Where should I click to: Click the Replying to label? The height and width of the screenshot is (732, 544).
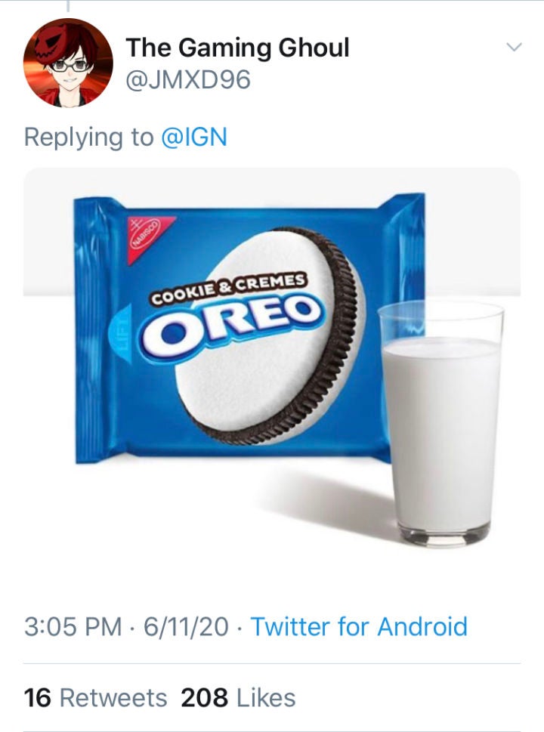(88, 137)
